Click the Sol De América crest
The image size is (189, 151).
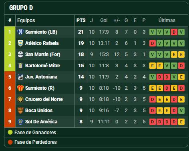tap(20, 122)
